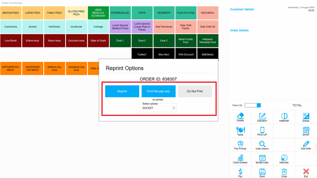Add Side Chilli Oil

pyautogui.click(x=208, y=27)
